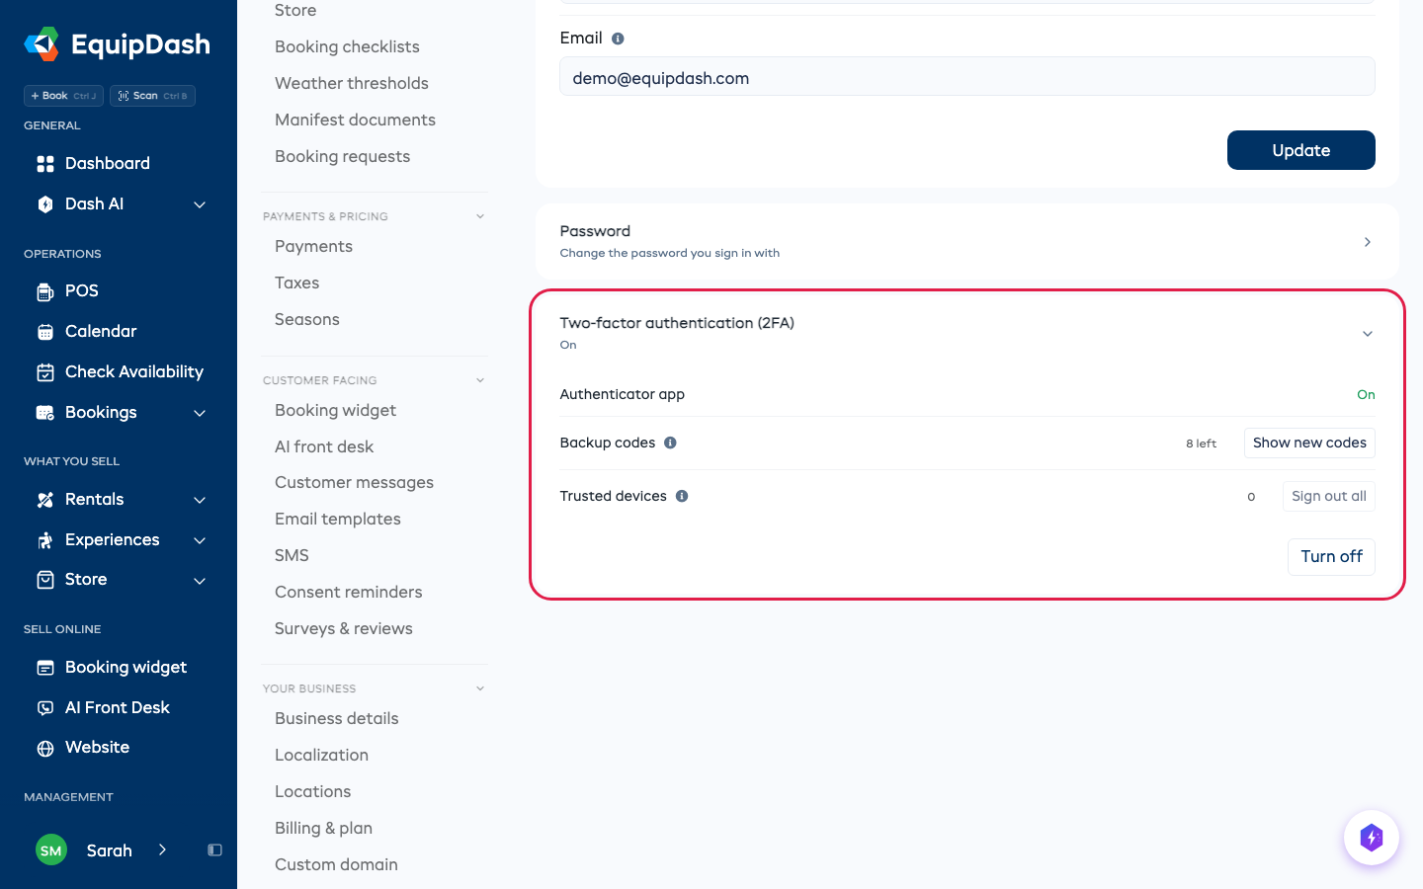Image resolution: width=1423 pixels, height=889 pixels.
Task: Collapse the Your Business section
Action: (480, 688)
